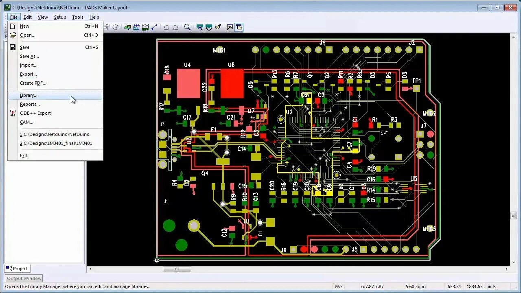This screenshot has height=293, width=521.
Task: Open the Setup menu
Action: (x=60, y=17)
